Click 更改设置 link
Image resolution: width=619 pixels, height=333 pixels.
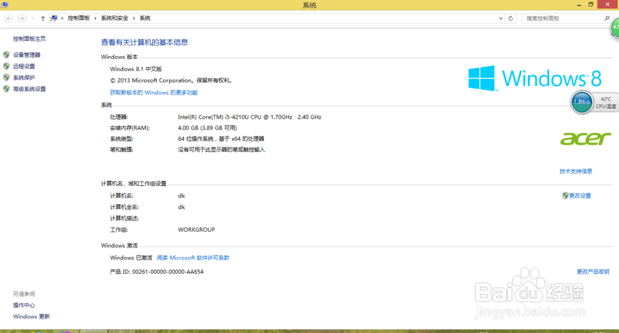580,195
